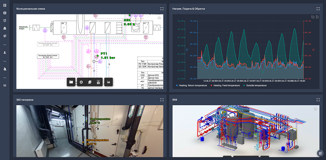Toggle the Heating. Return temperature legend series
The height and width of the screenshot is (160, 326).
tap(191, 85)
